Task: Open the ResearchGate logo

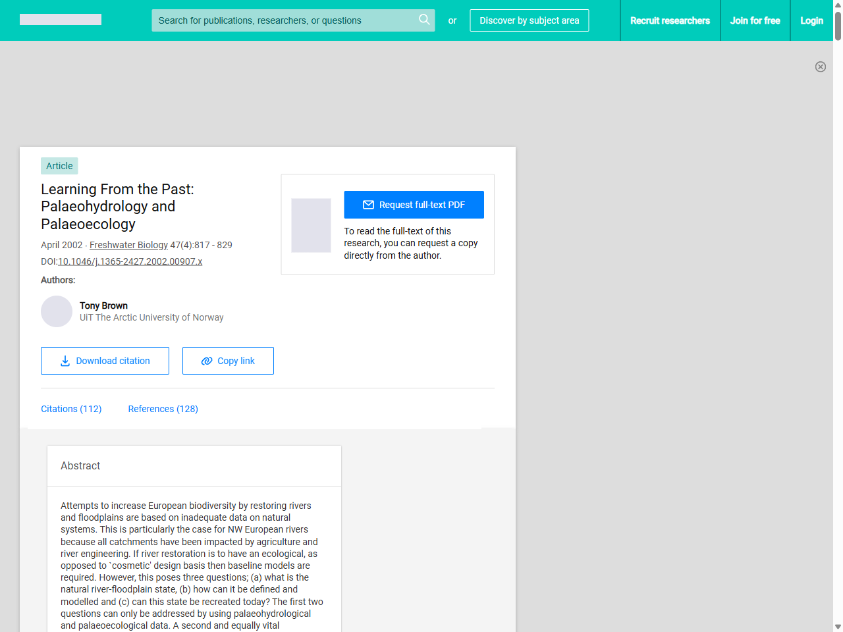Action: pos(60,19)
